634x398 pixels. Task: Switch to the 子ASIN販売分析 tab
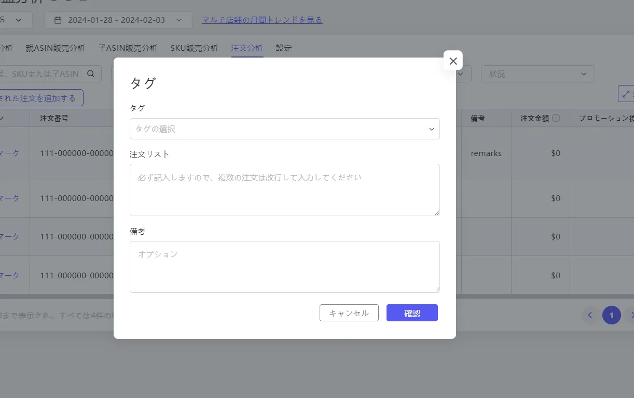pyautogui.click(x=128, y=48)
